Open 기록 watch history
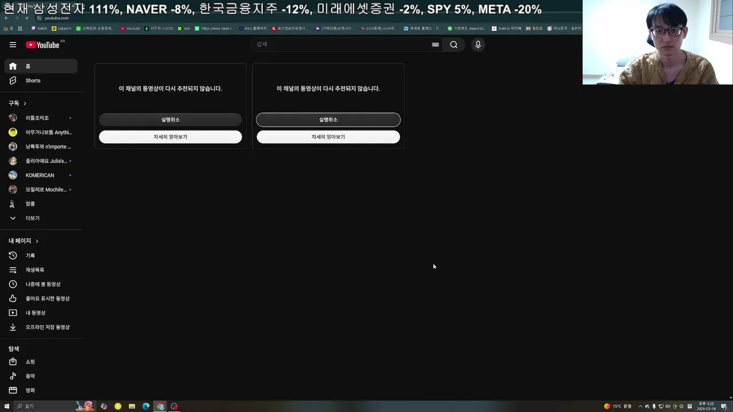 tap(41, 256)
